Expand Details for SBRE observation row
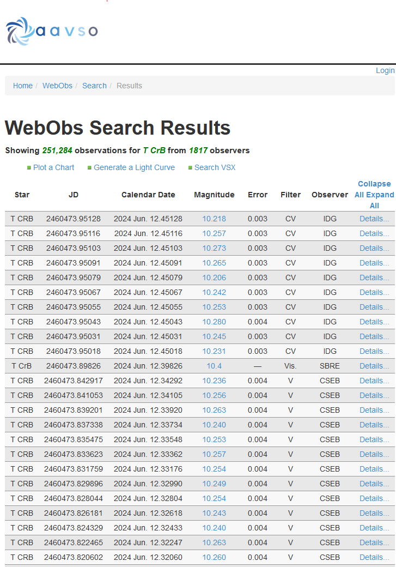 tap(374, 366)
